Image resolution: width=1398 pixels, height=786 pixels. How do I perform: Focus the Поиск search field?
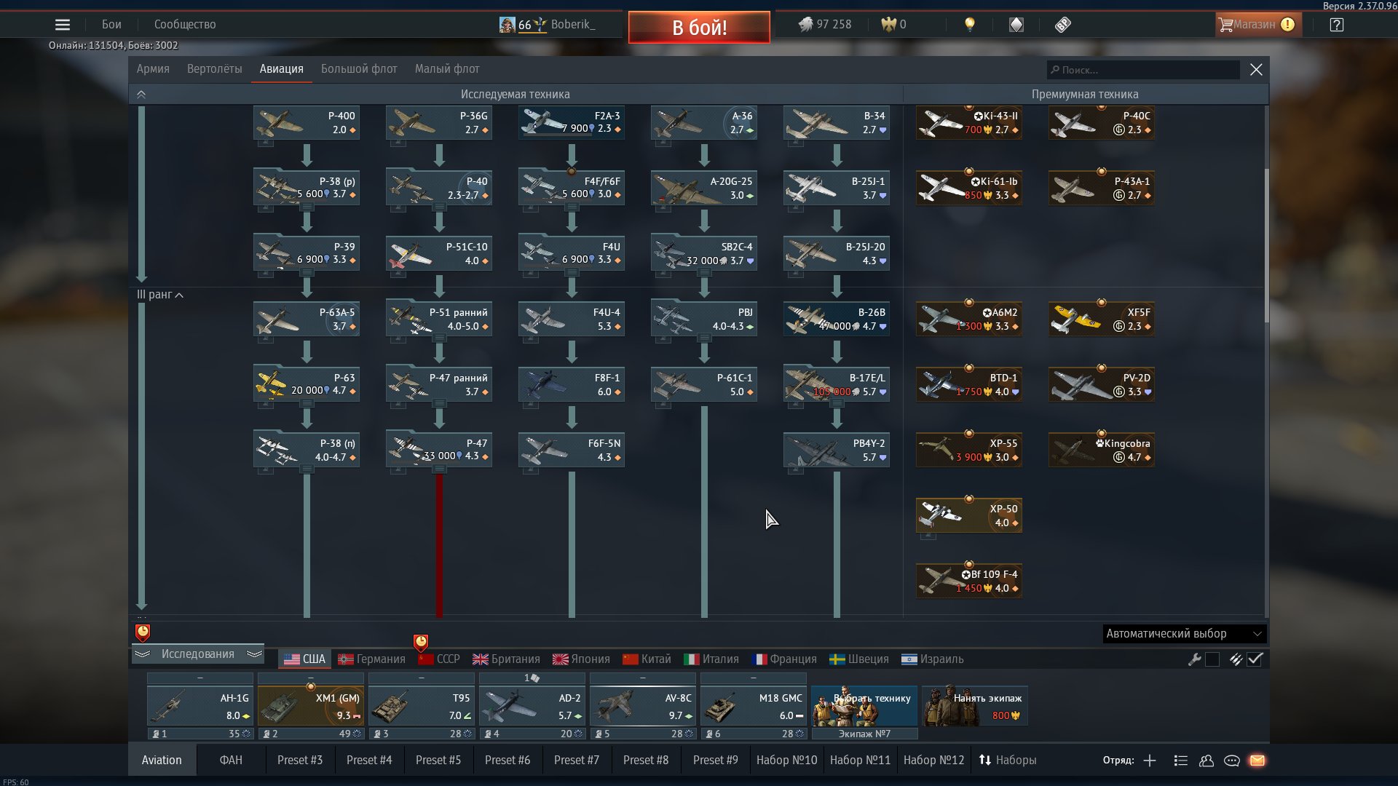pos(1143,70)
